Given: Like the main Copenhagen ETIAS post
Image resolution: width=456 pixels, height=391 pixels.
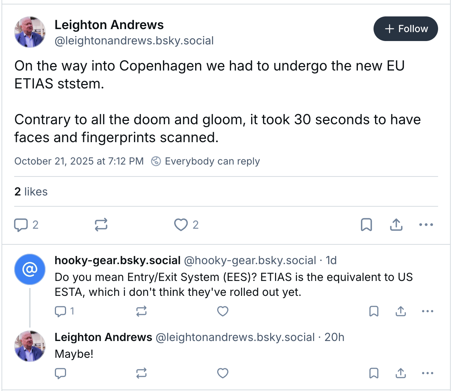Looking at the screenshot, I should click(x=181, y=225).
